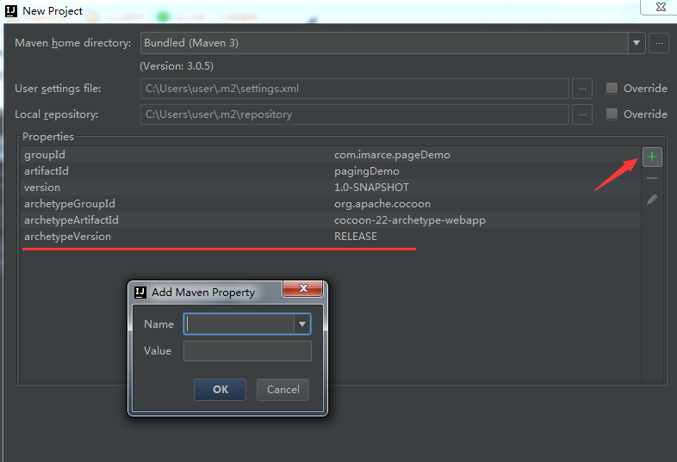Click IntelliJ icon in Add Maven Property title
The width and height of the screenshot is (677, 462).
[x=140, y=292]
